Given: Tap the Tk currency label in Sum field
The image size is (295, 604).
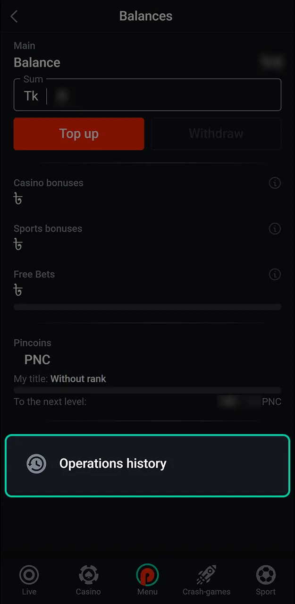Looking at the screenshot, I should 31,96.
